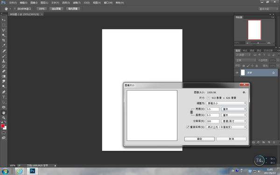Screen dimensions: 280x175
Task: Open the Height unit dropdown
Action: click(x=234, y=115)
